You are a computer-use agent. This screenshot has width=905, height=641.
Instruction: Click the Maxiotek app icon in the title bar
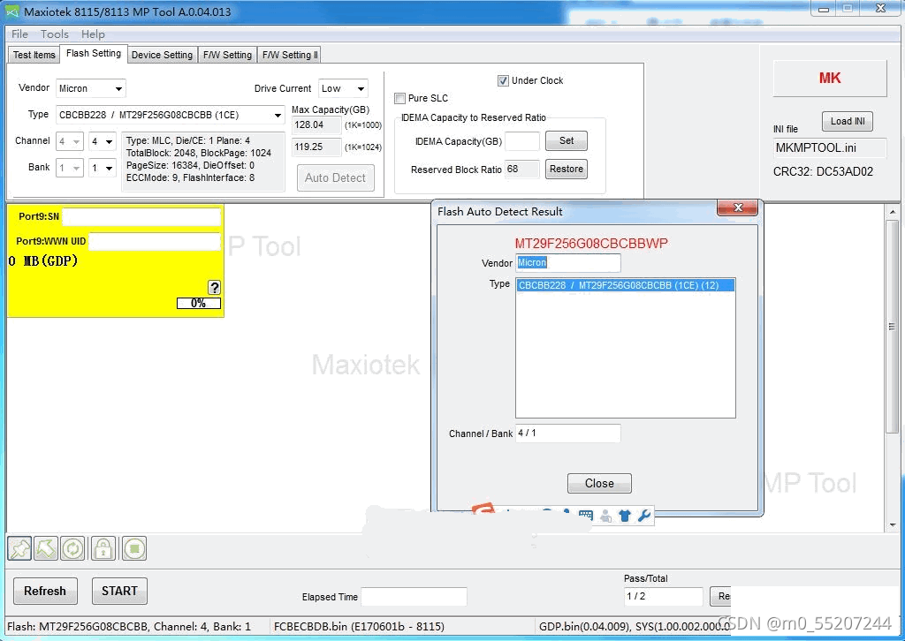(12, 11)
